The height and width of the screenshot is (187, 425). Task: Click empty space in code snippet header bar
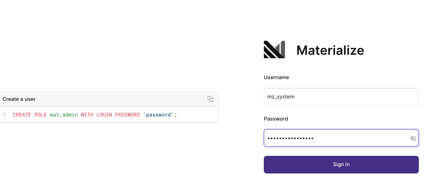point(123,99)
